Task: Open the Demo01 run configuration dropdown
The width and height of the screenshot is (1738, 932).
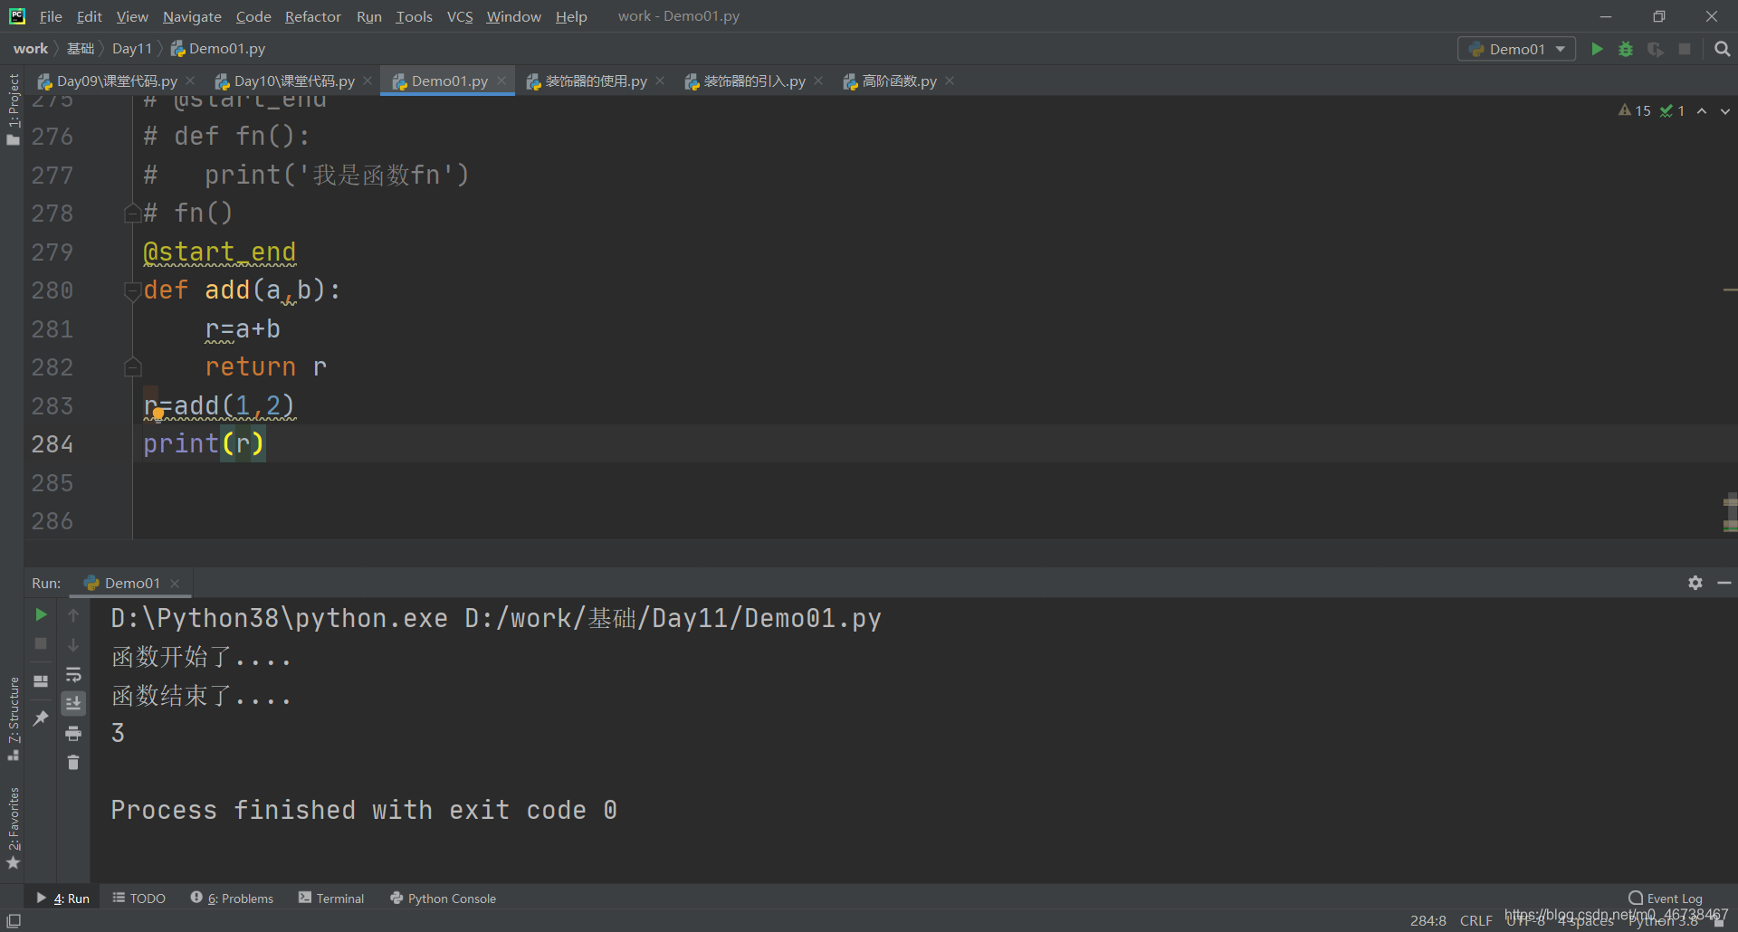Action: tap(1516, 49)
